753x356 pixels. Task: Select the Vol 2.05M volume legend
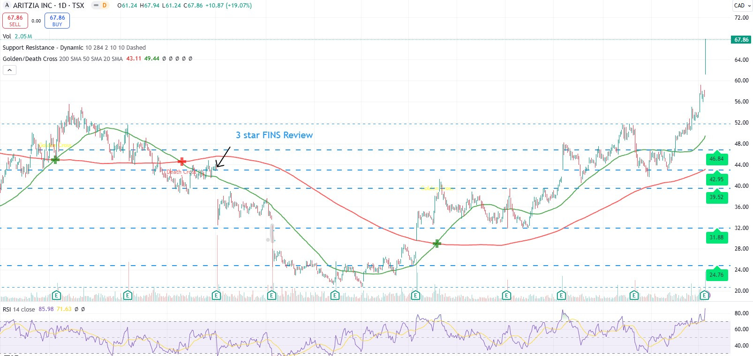[x=17, y=37]
